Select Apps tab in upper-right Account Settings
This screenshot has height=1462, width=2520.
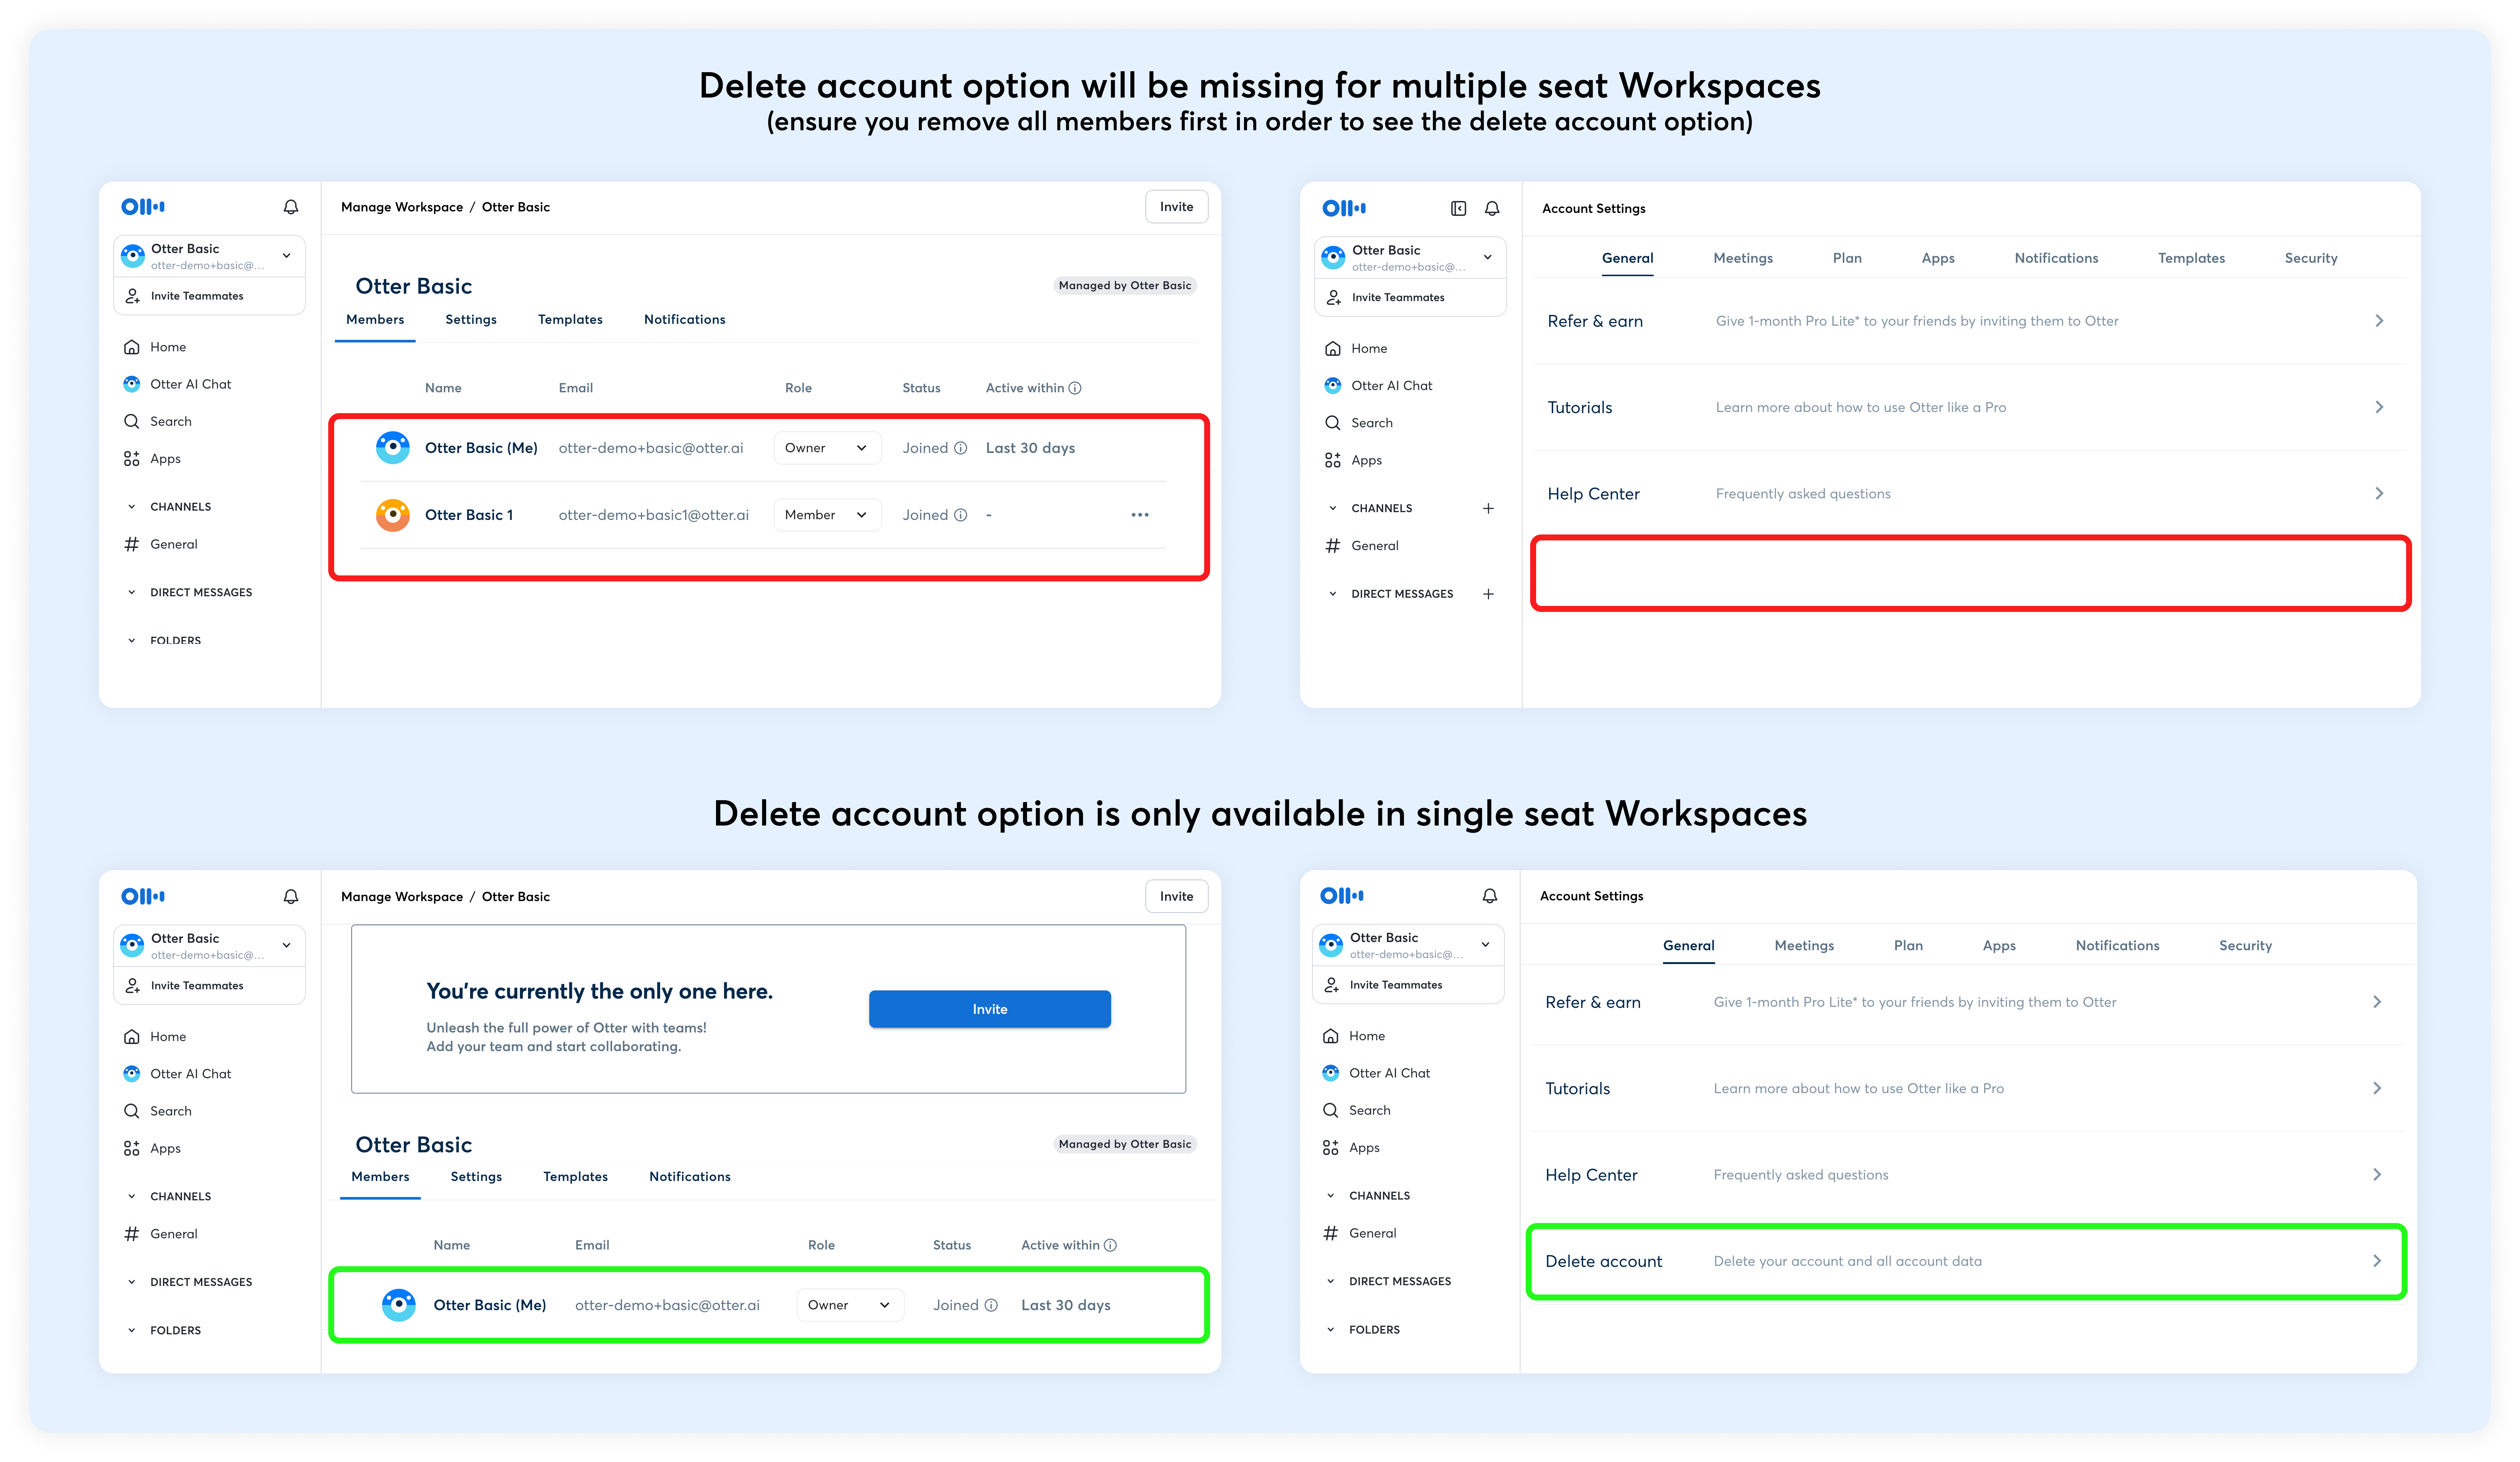[1938, 258]
